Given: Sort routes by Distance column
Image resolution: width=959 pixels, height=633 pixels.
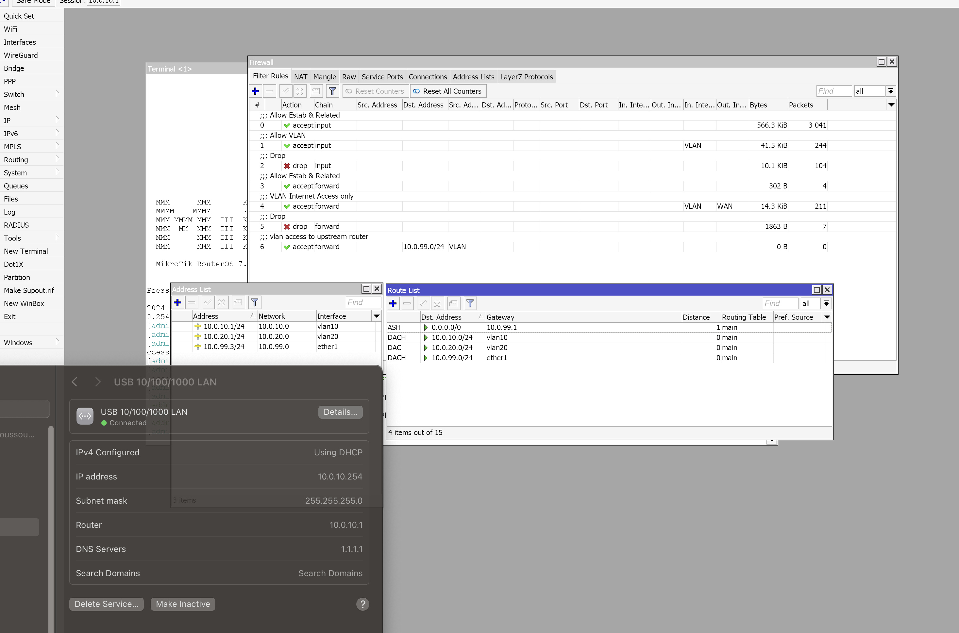Looking at the screenshot, I should (701, 317).
